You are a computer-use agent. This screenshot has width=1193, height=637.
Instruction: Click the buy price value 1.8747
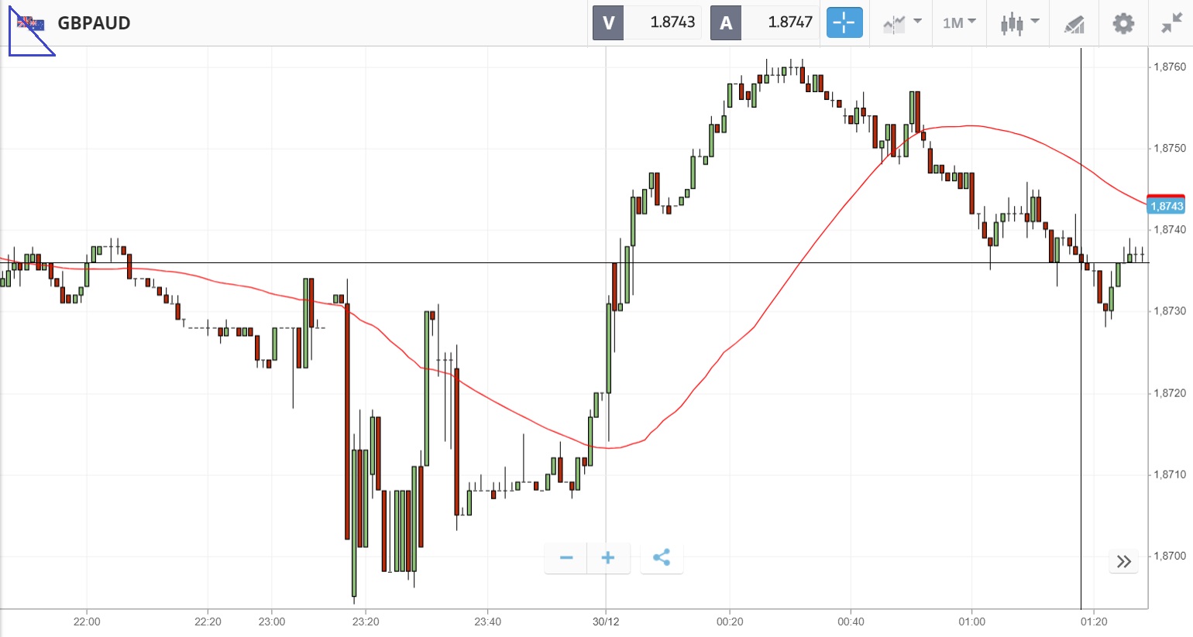790,22
